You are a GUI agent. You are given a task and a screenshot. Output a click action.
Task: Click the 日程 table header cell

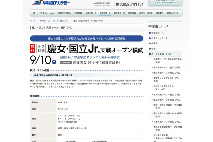coord(43,109)
